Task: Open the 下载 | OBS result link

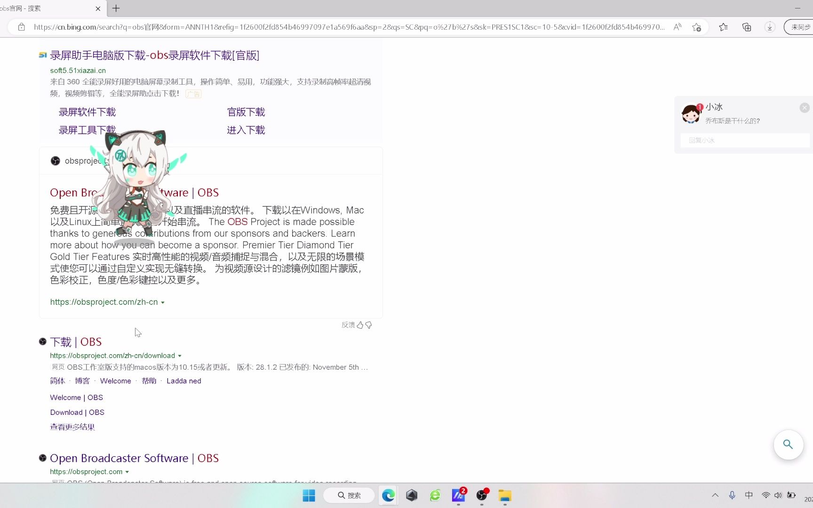Action: tap(76, 341)
